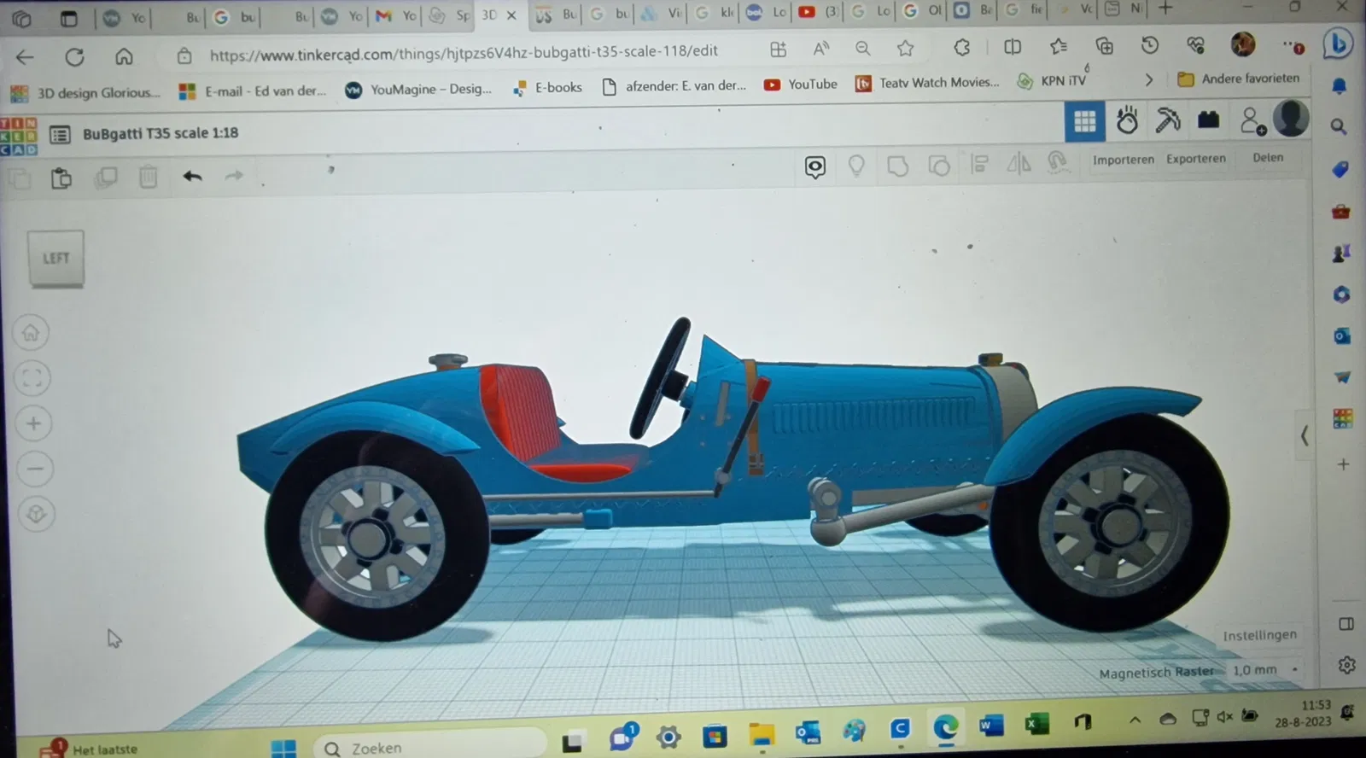
Task: Click the Ungroup shapes tool
Action: (938, 165)
